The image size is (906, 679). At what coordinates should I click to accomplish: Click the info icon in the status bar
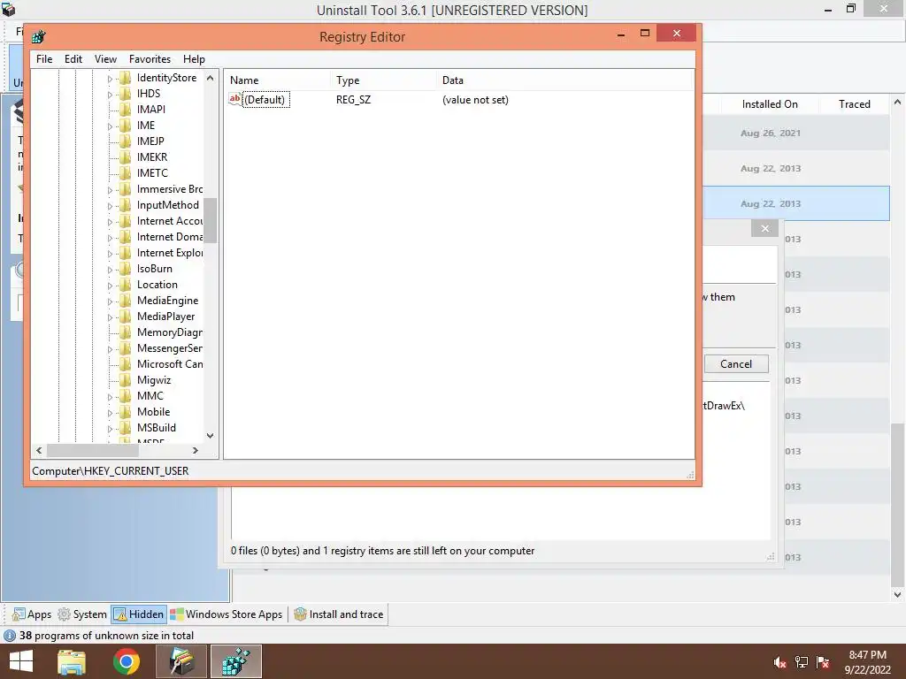click(x=10, y=636)
